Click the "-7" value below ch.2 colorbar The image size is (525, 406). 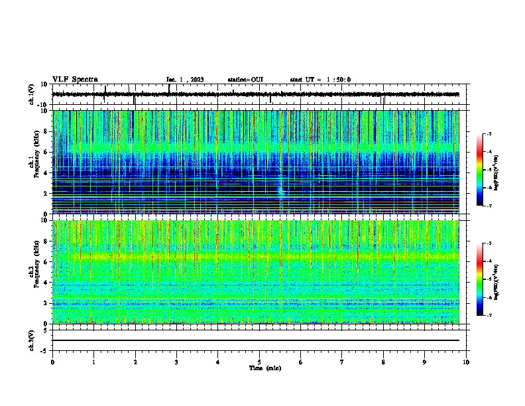[x=489, y=315]
